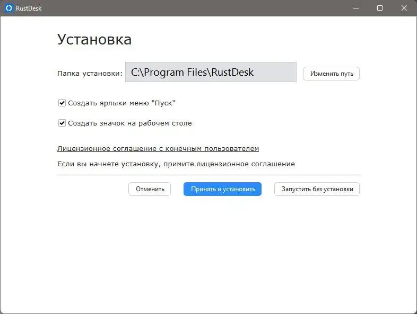This screenshot has height=314, width=417.
Task: Click the text "Если вы начнете установку, примите лицензионное соглашение"
Action: pyautogui.click(x=176, y=164)
